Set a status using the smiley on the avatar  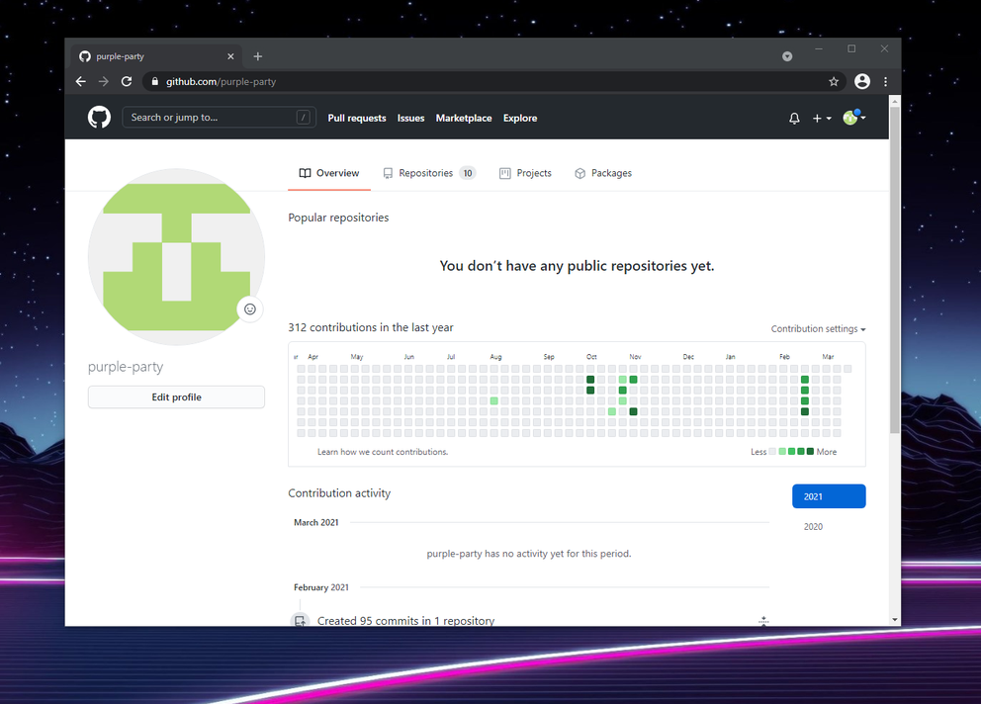tap(250, 309)
